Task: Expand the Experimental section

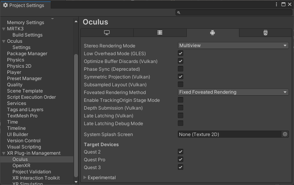Action: (85, 177)
